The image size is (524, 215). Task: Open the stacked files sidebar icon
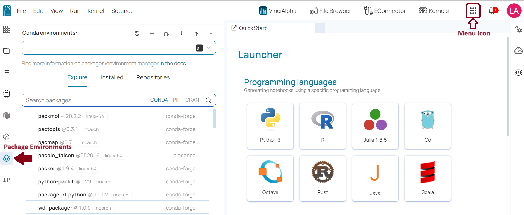[7, 115]
